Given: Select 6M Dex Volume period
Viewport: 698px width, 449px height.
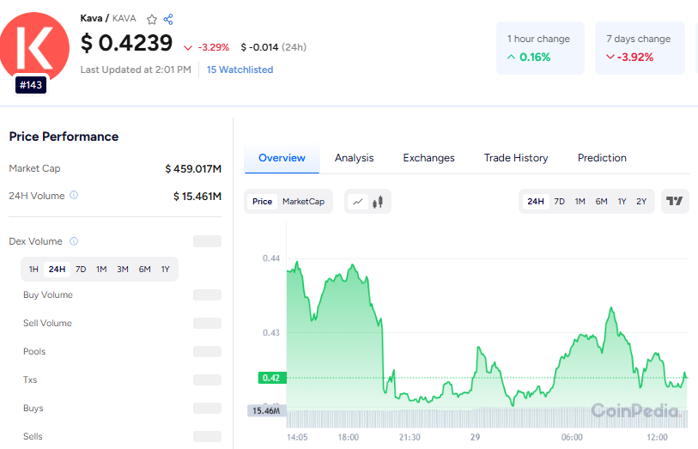Looking at the screenshot, I should (145, 270).
